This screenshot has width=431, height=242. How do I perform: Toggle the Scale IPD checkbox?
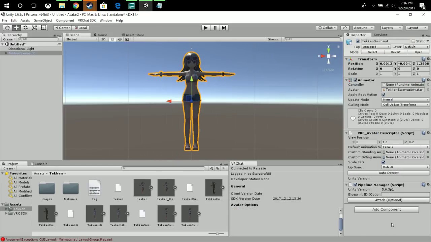point(384,162)
